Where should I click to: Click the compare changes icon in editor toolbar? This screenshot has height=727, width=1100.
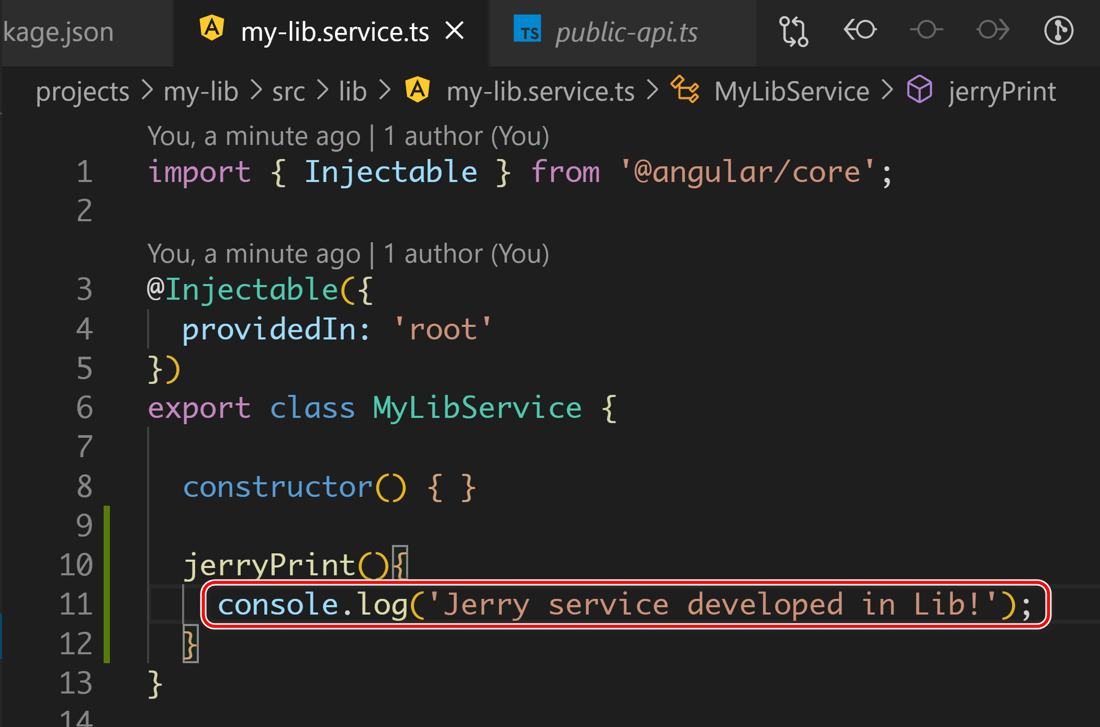click(793, 31)
